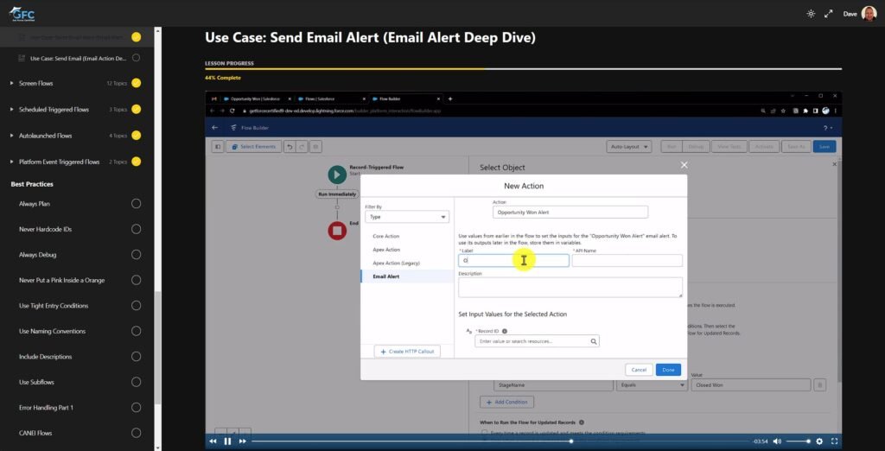Screen dimensions: 885x451
Task: Click the blue Save button in Flow Builder
Action: [825, 147]
